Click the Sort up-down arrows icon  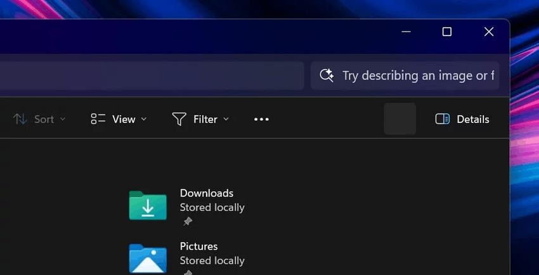pyautogui.click(x=20, y=119)
